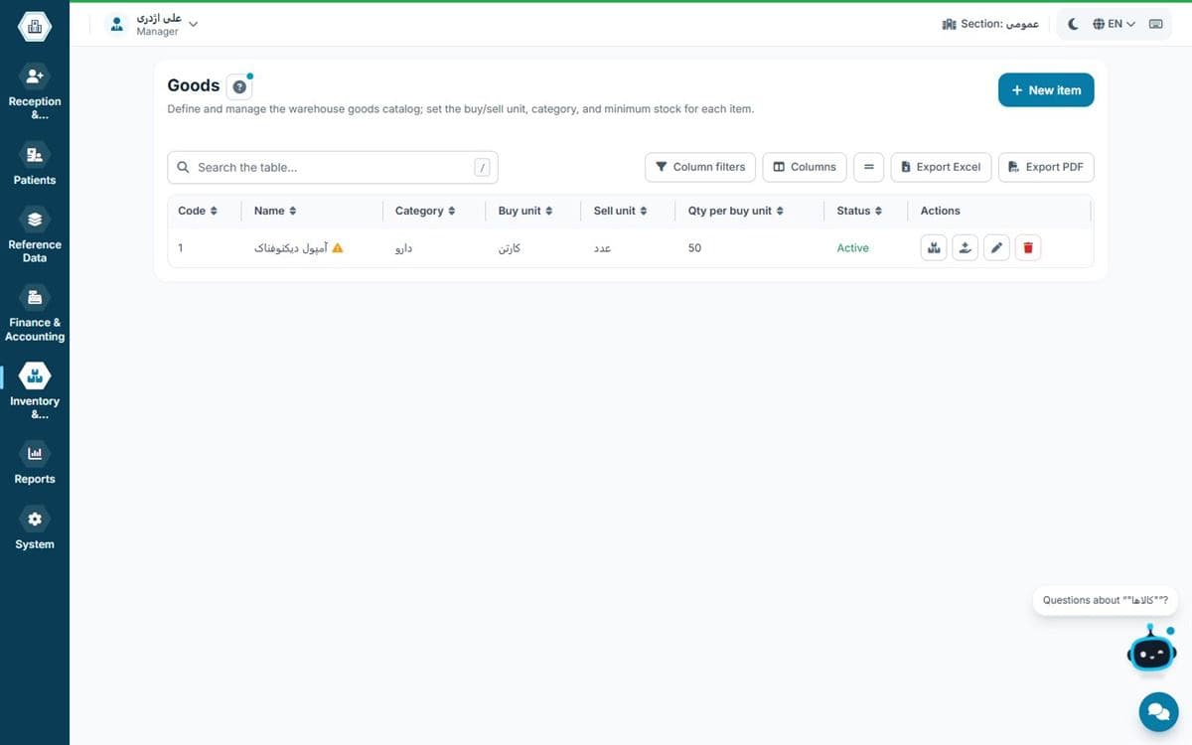Sort table by Name column
The width and height of the screenshot is (1192, 745).
[x=275, y=211]
